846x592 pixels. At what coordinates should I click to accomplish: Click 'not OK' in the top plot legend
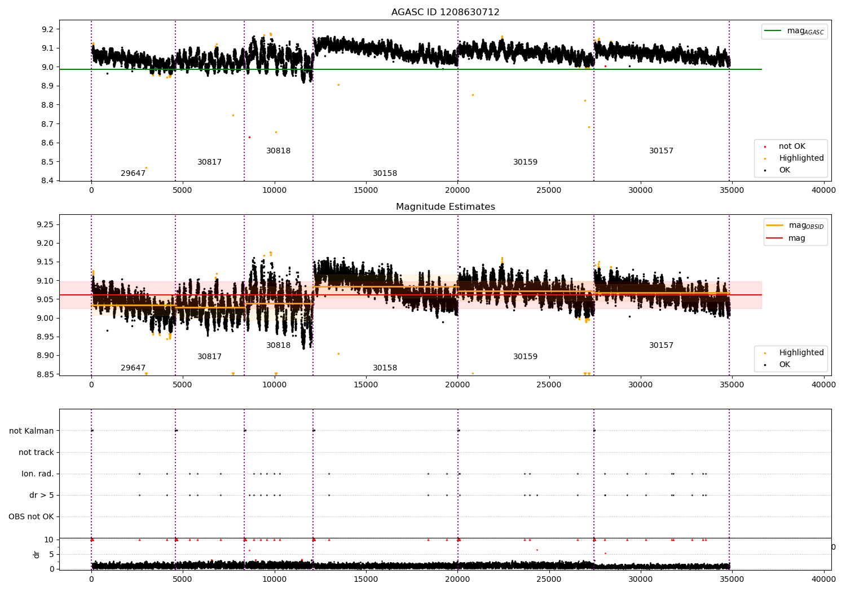coord(792,147)
